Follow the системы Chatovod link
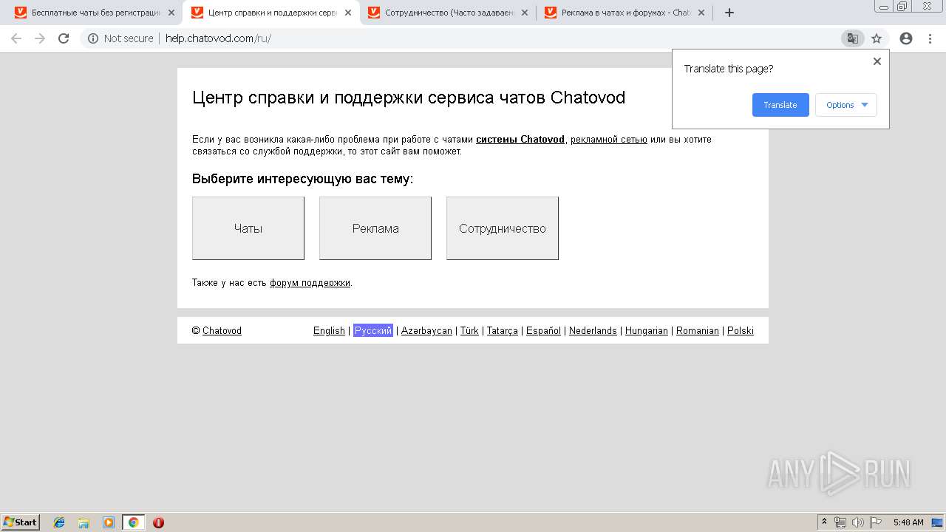The image size is (946, 532). pyautogui.click(x=520, y=139)
